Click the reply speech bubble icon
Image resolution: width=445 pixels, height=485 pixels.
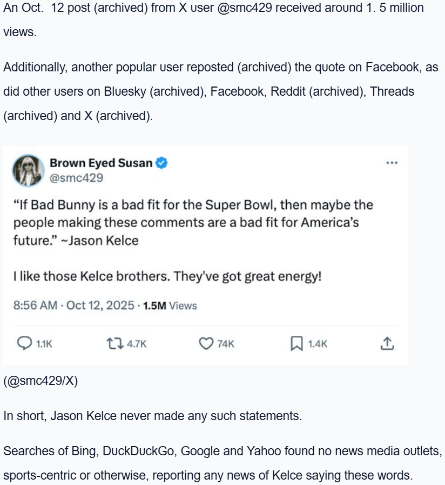point(25,343)
